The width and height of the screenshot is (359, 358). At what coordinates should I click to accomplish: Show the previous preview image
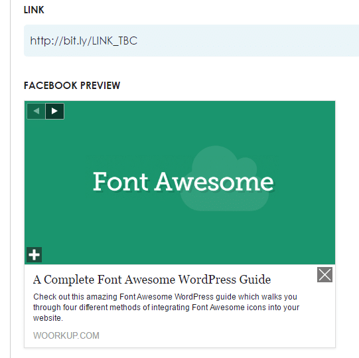coord(36,111)
